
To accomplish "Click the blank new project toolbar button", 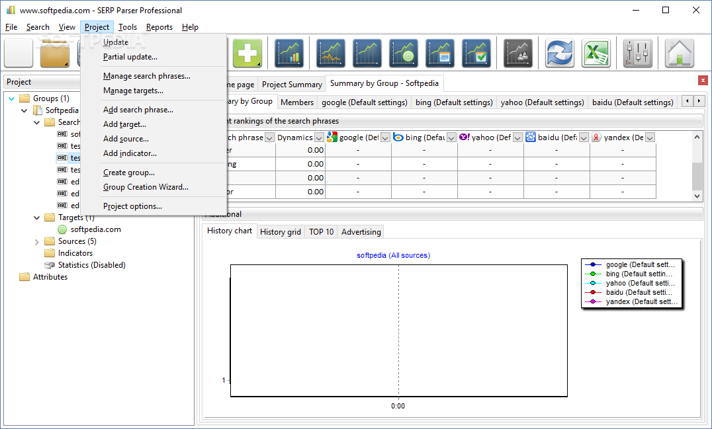I will click(x=19, y=53).
